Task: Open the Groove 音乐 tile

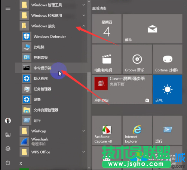Action: [137, 59]
